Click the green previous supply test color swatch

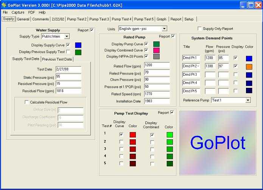[78, 52]
